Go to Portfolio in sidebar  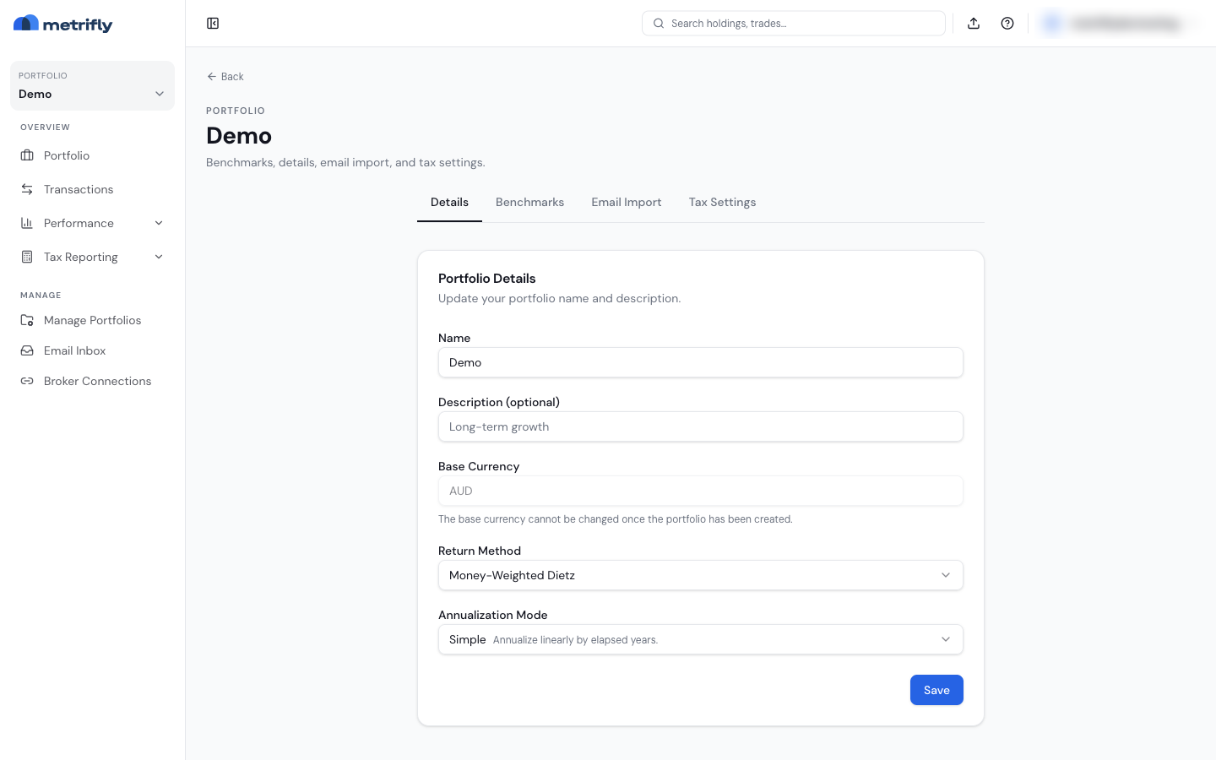tap(92, 155)
